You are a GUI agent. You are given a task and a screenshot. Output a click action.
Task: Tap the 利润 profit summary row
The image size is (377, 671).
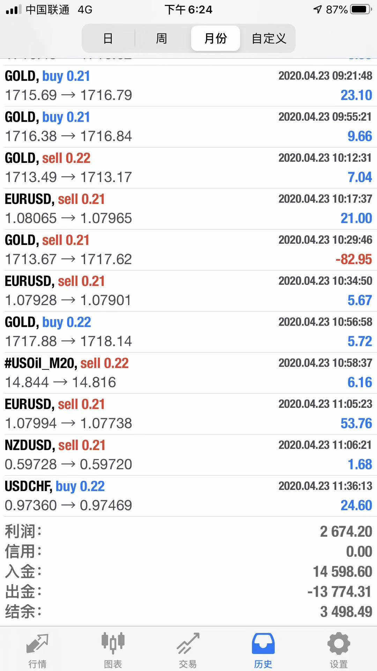coord(188,532)
